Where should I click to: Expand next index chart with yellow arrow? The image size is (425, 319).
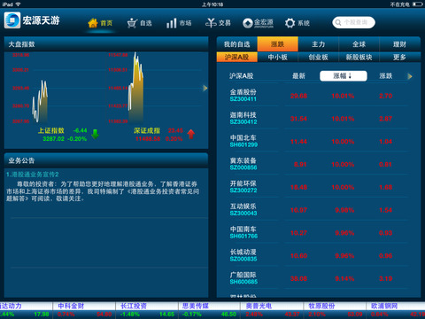205,88
